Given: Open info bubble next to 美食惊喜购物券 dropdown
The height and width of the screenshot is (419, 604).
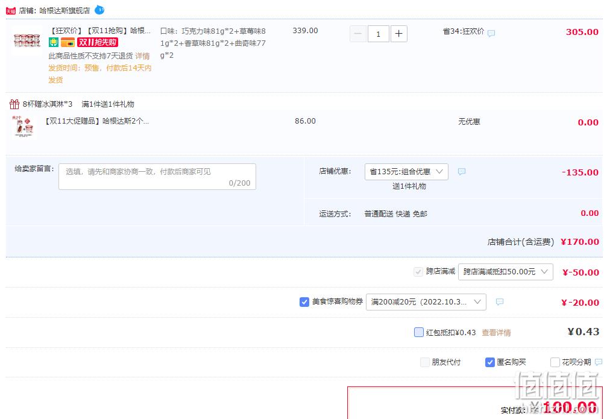Looking at the screenshot, I should (x=499, y=301).
